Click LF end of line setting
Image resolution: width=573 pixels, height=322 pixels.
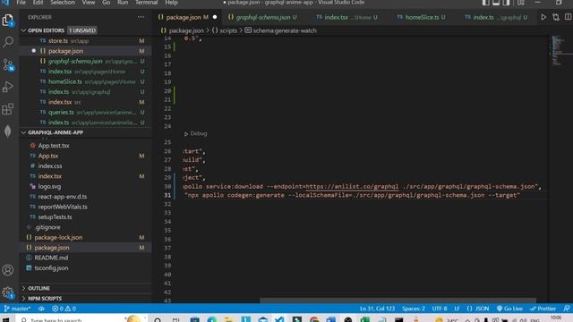[x=457, y=309]
